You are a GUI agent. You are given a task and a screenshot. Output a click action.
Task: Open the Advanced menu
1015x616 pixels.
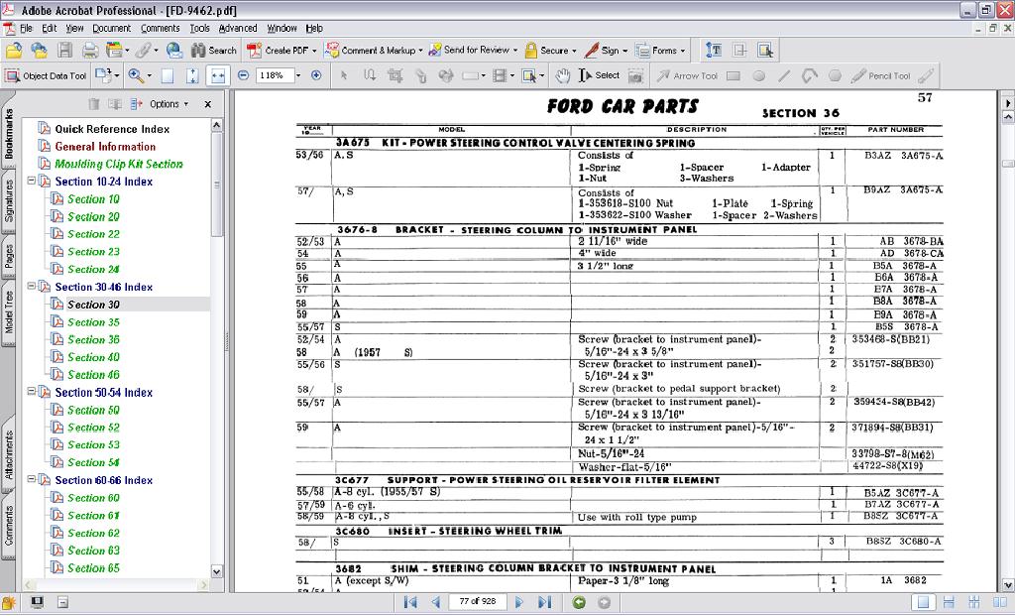tap(238, 28)
